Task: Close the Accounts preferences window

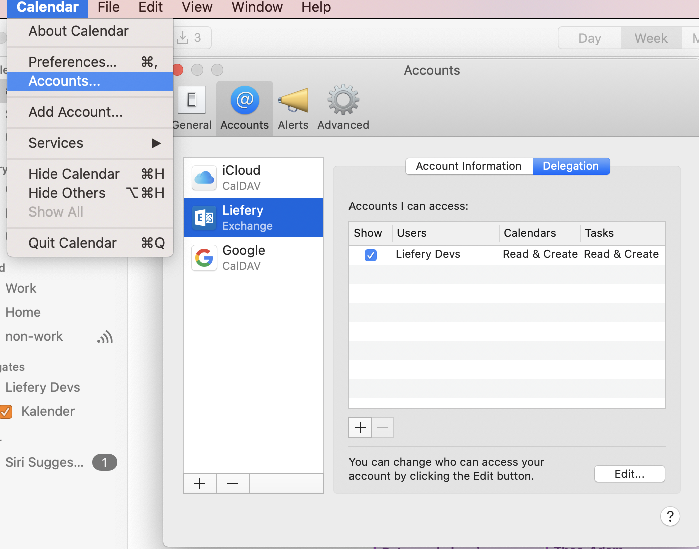Action: (178, 70)
